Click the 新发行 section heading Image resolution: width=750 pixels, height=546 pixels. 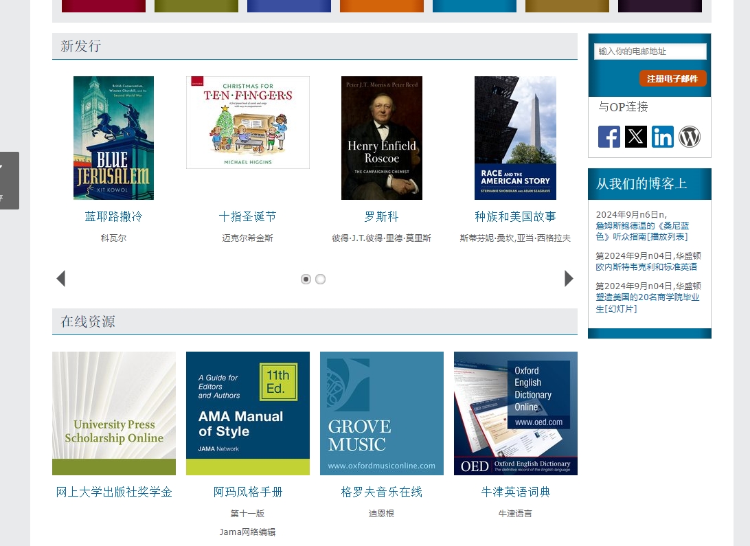click(x=81, y=46)
